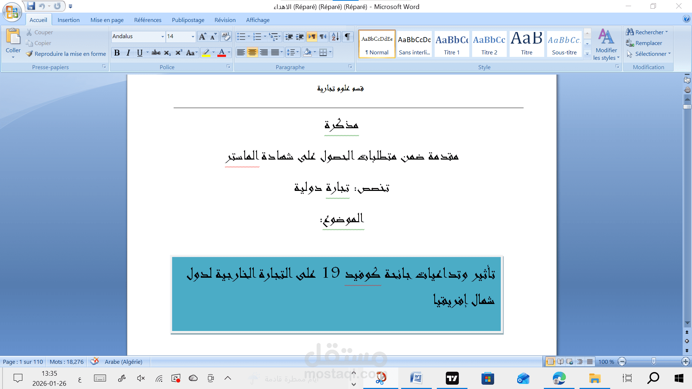Open Microsoft Edge from taskbar
The height and width of the screenshot is (389, 692).
tap(559, 378)
